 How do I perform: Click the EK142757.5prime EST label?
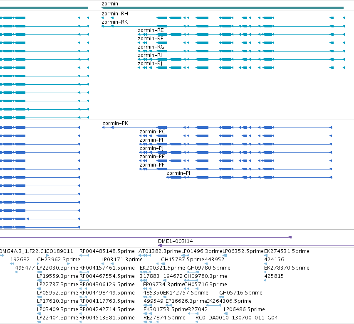point(186,293)
